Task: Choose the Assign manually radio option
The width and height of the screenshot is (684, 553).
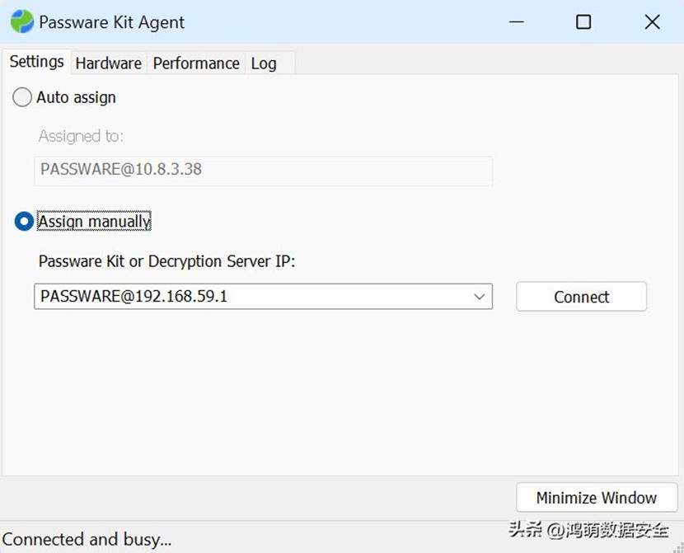Action: [24, 221]
